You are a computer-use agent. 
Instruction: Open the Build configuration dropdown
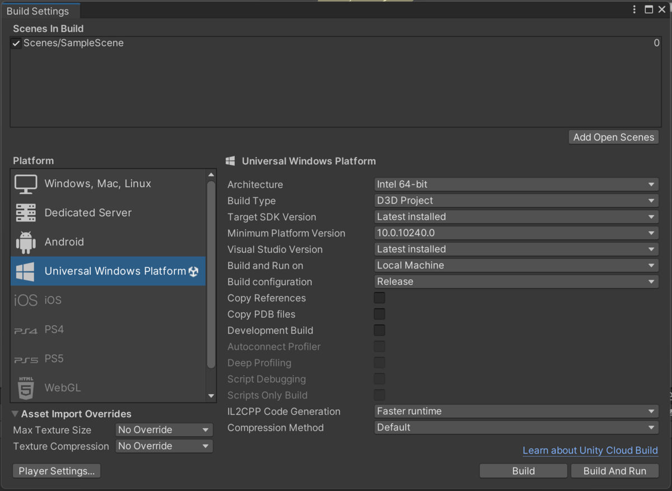pos(516,281)
